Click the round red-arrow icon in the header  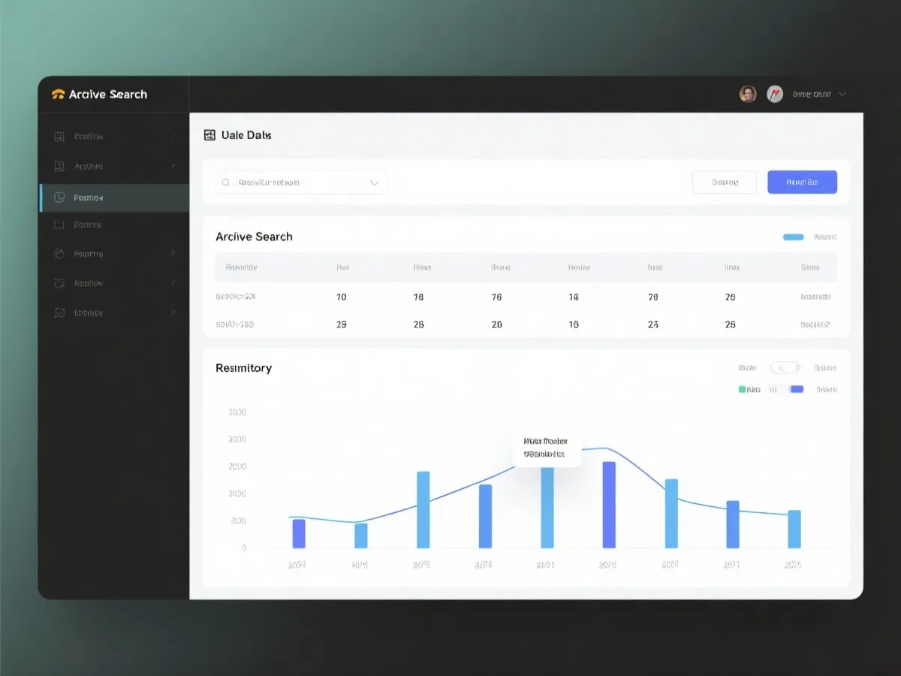pyautogui.click(x=775, y=94)
